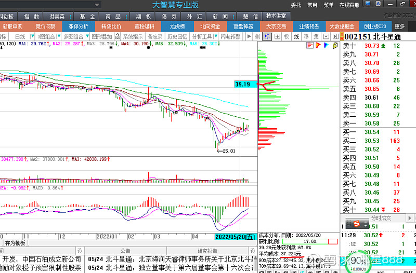Click the window panel icon after 集
The width and height of the screenshot is (416, 273).
(326, 36)
